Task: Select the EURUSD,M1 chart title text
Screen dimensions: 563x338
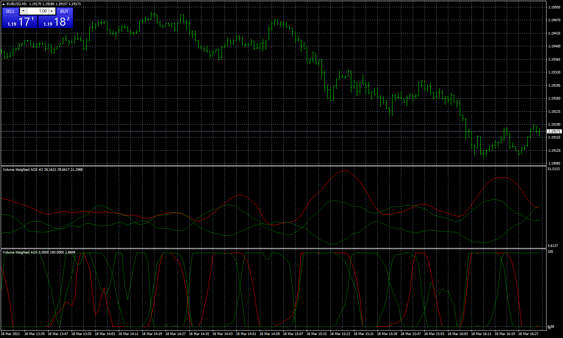Action: pyautogui.click(x=17, y=4)
